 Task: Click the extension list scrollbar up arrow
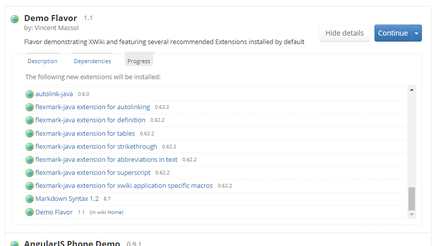coord(411,90)
